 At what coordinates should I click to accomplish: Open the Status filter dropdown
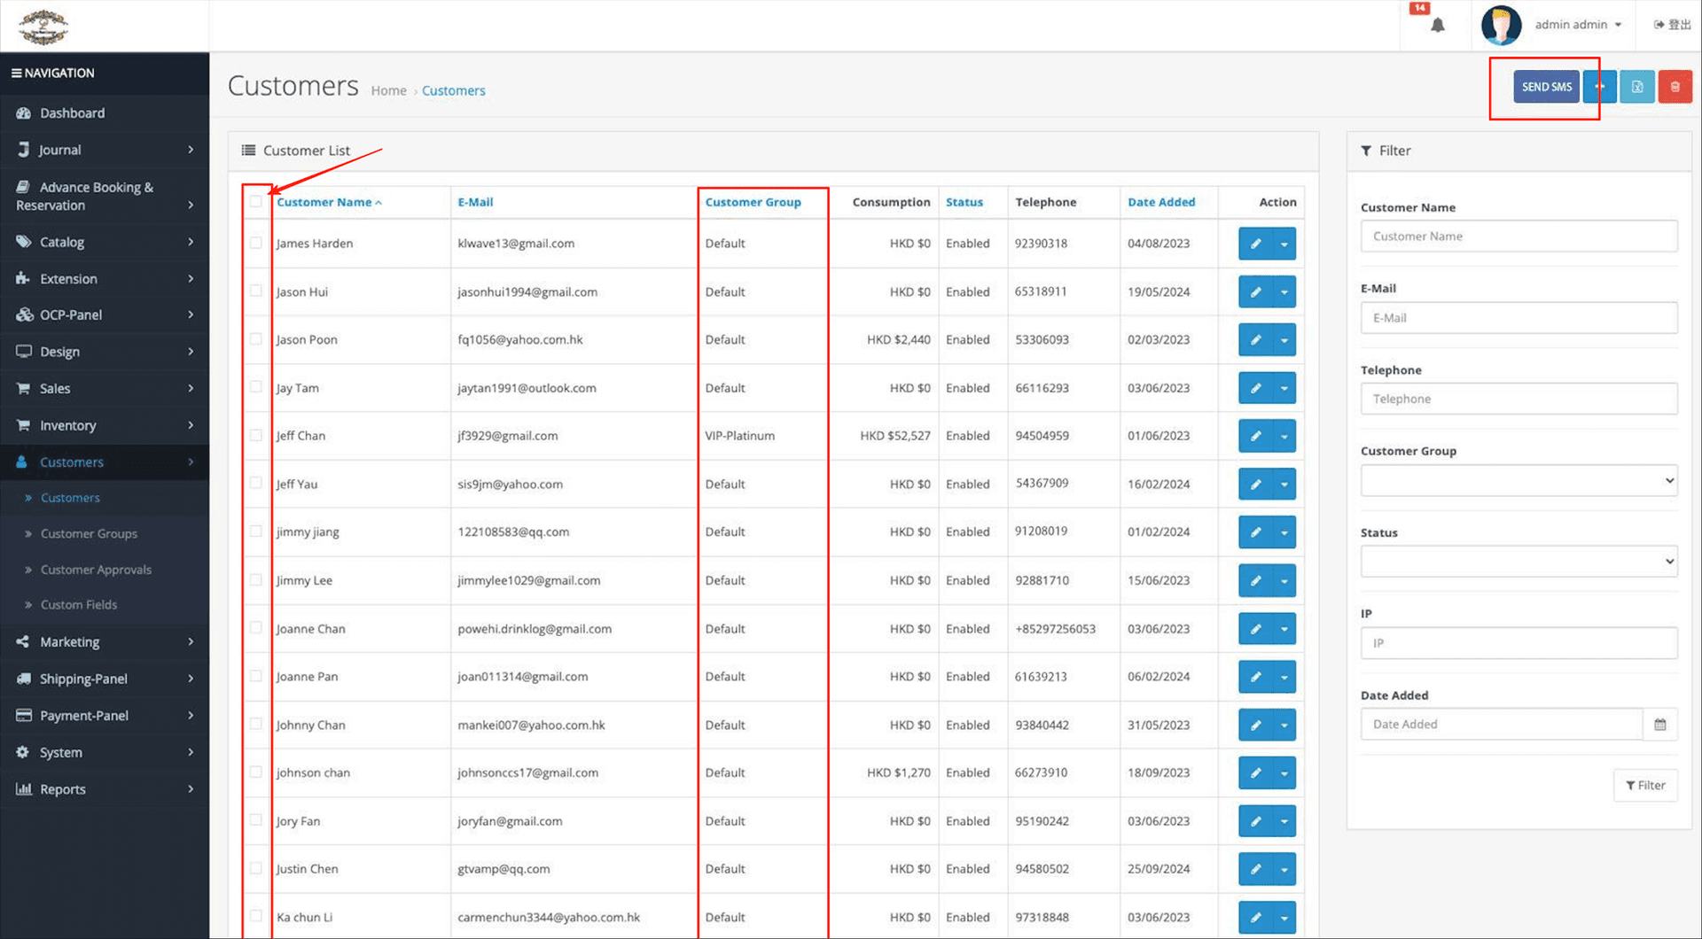coord(1519,562)
